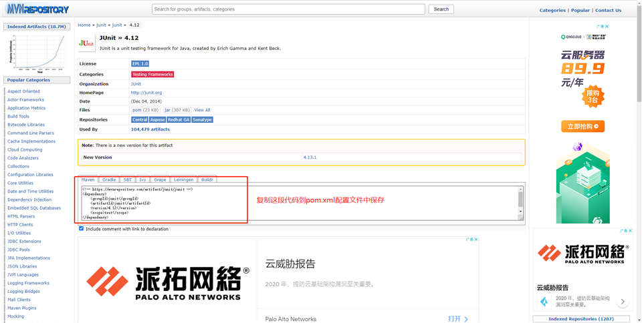This screenshot has width=642, height=323.
Task: Toggle include comment with link checkbox
Action: point(81,229)
